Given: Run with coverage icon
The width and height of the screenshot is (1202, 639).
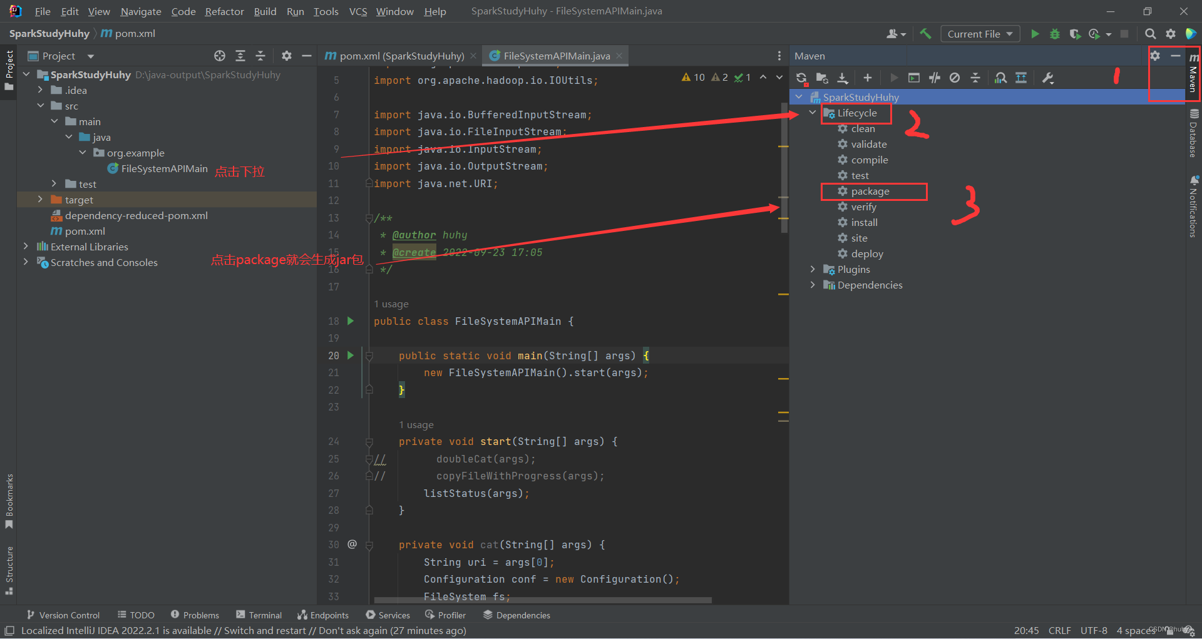Looking at the screenshot, I should point(1075,34).
